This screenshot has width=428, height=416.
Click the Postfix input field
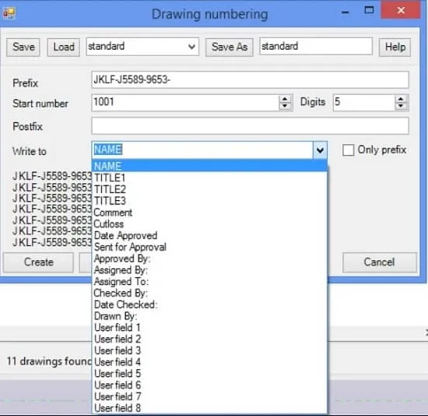click(250, 125)
